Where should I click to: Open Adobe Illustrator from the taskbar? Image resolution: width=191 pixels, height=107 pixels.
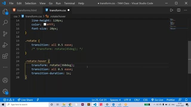coord(89,104)
